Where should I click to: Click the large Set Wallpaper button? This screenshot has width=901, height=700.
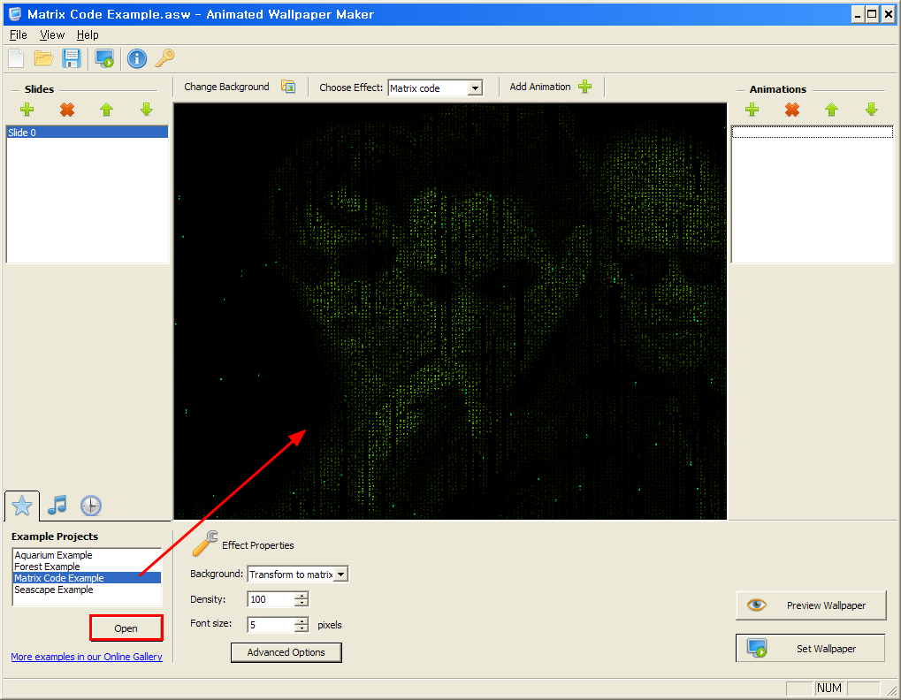point(810,649)
